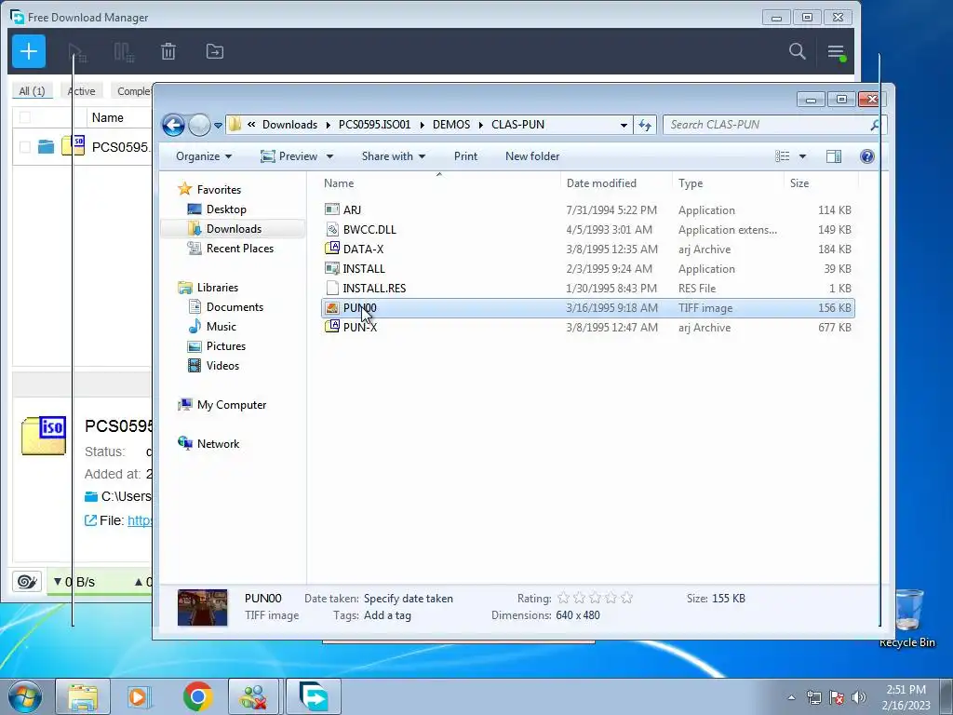Sort by the Type column header
This screenshot has width=953, height=715.
(728, 183)
